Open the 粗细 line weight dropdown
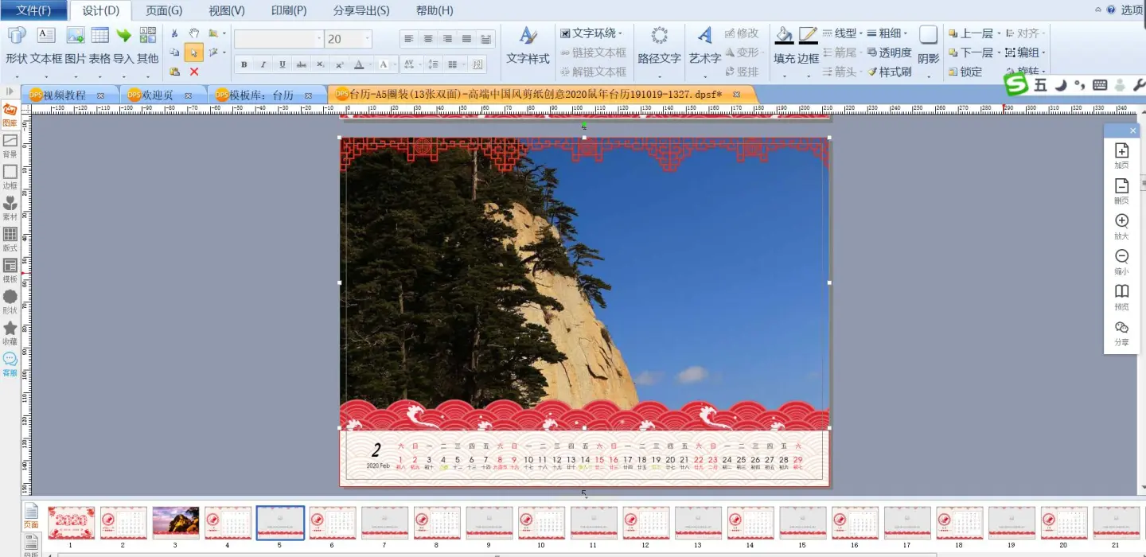This screenshot has width=1146, height=557. [887, 33]
